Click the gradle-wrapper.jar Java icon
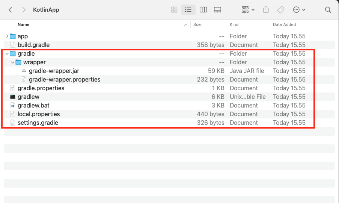Viewport: 339px width, 203px height. [24, 71]
